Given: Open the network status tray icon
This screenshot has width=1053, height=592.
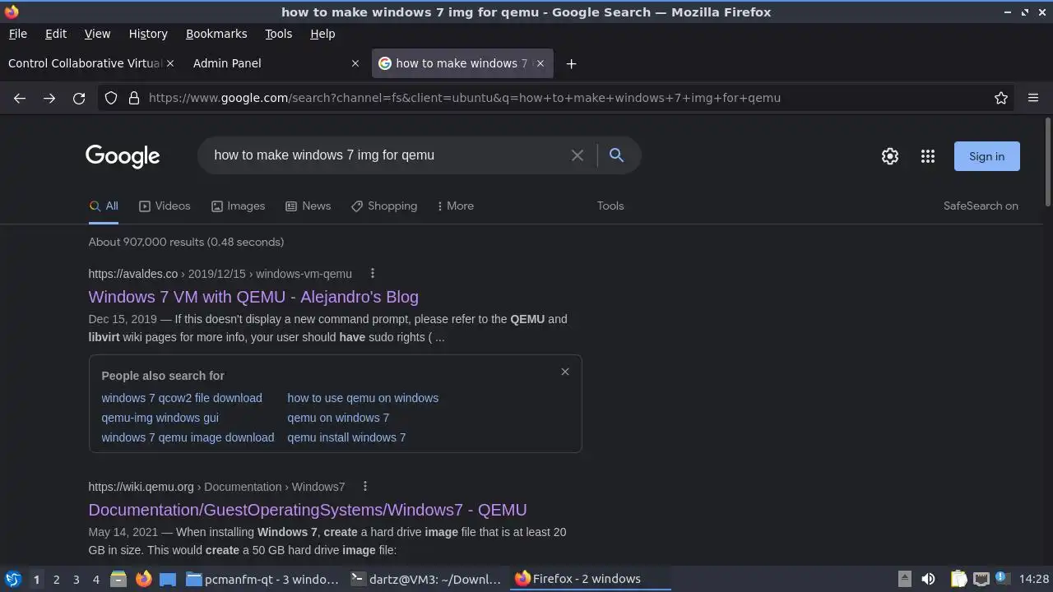Looking at the screenshot, I should coord(981,579).
